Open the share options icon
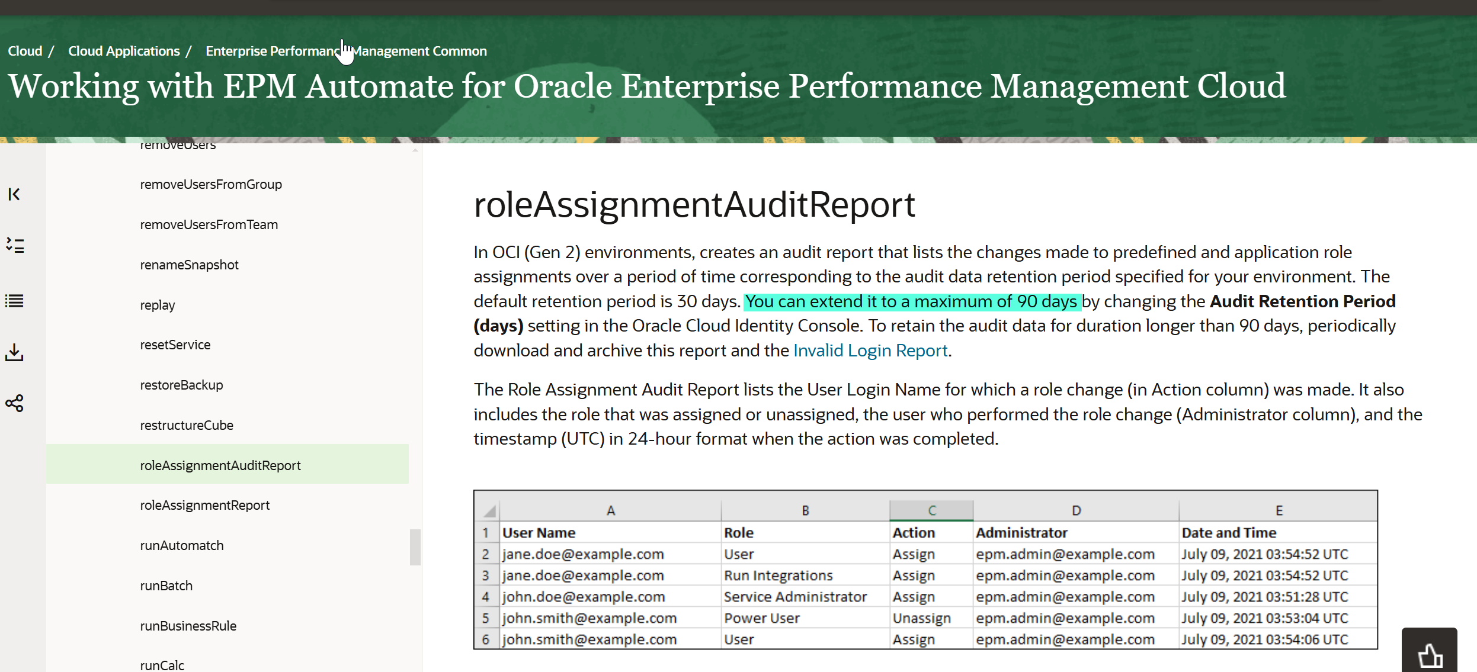The width and height of the screenshot is (1477, 672). tap(14, 403)
